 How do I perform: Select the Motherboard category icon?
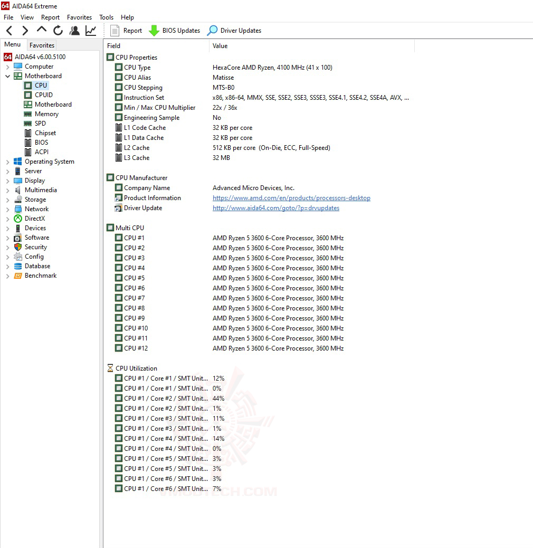click(x=18, y=76)
